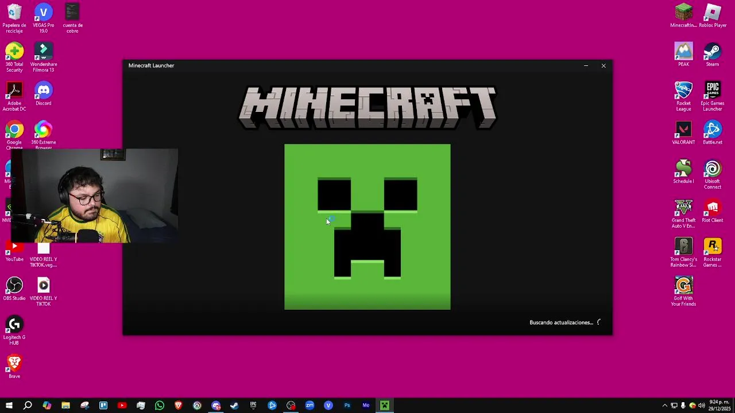Open Steam desktop shortcut
The width and height of the screenshot is (735, 413).
pyautogui.click(x=713, y=54)
